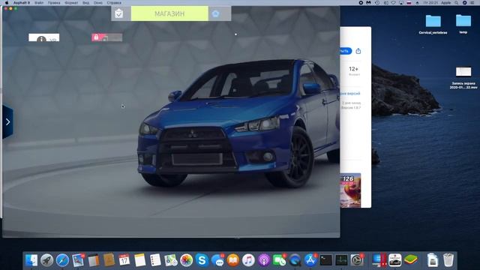Open Notes from the Dock
The width and height of the screenshot is (480, 270).
coord(140,260)
